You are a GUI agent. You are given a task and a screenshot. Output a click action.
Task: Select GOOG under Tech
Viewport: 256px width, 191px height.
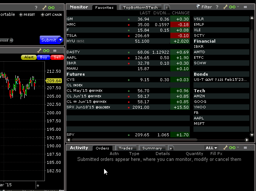tap(221, 102)
